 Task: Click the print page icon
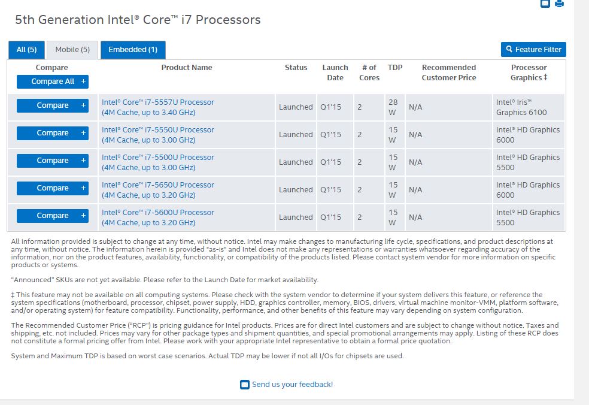[560, 3]
